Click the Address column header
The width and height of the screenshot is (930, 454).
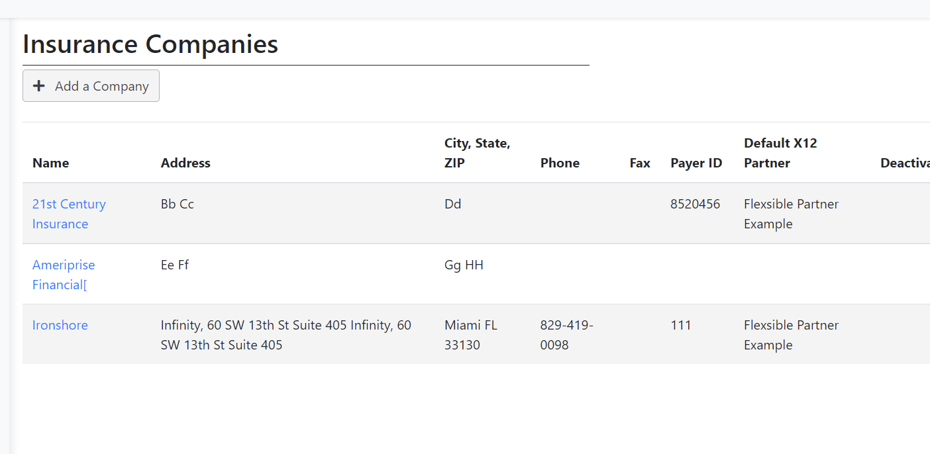tap(185, 163)
